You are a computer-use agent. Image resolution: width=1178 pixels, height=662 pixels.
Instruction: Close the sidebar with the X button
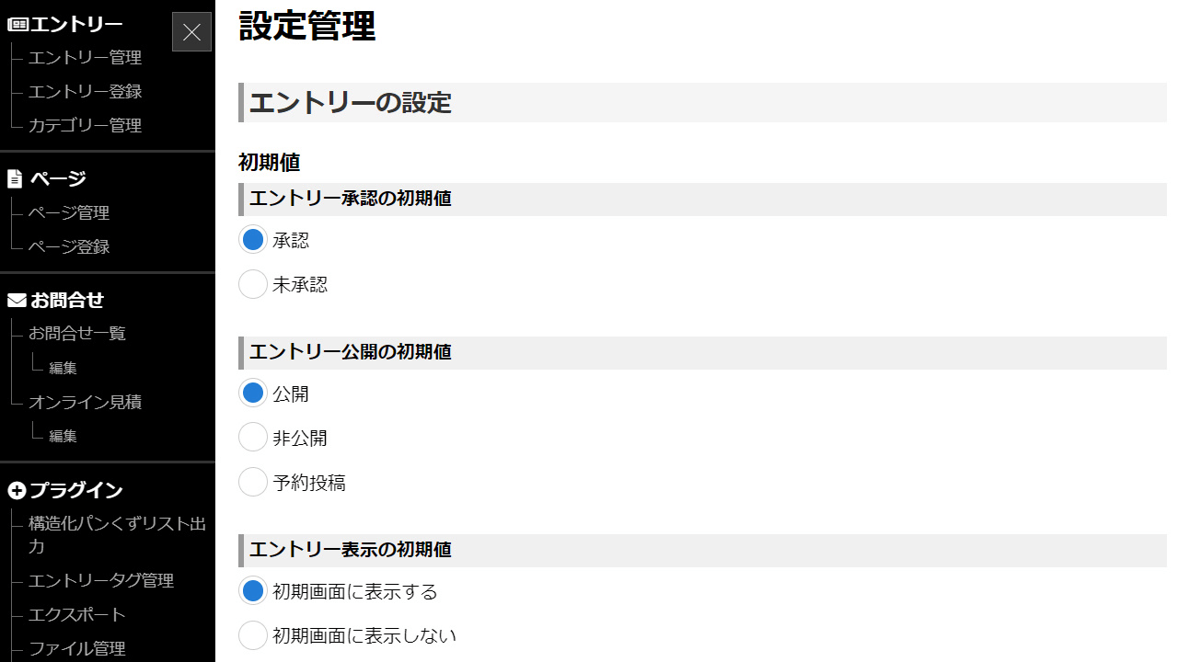tap(191, 32)
